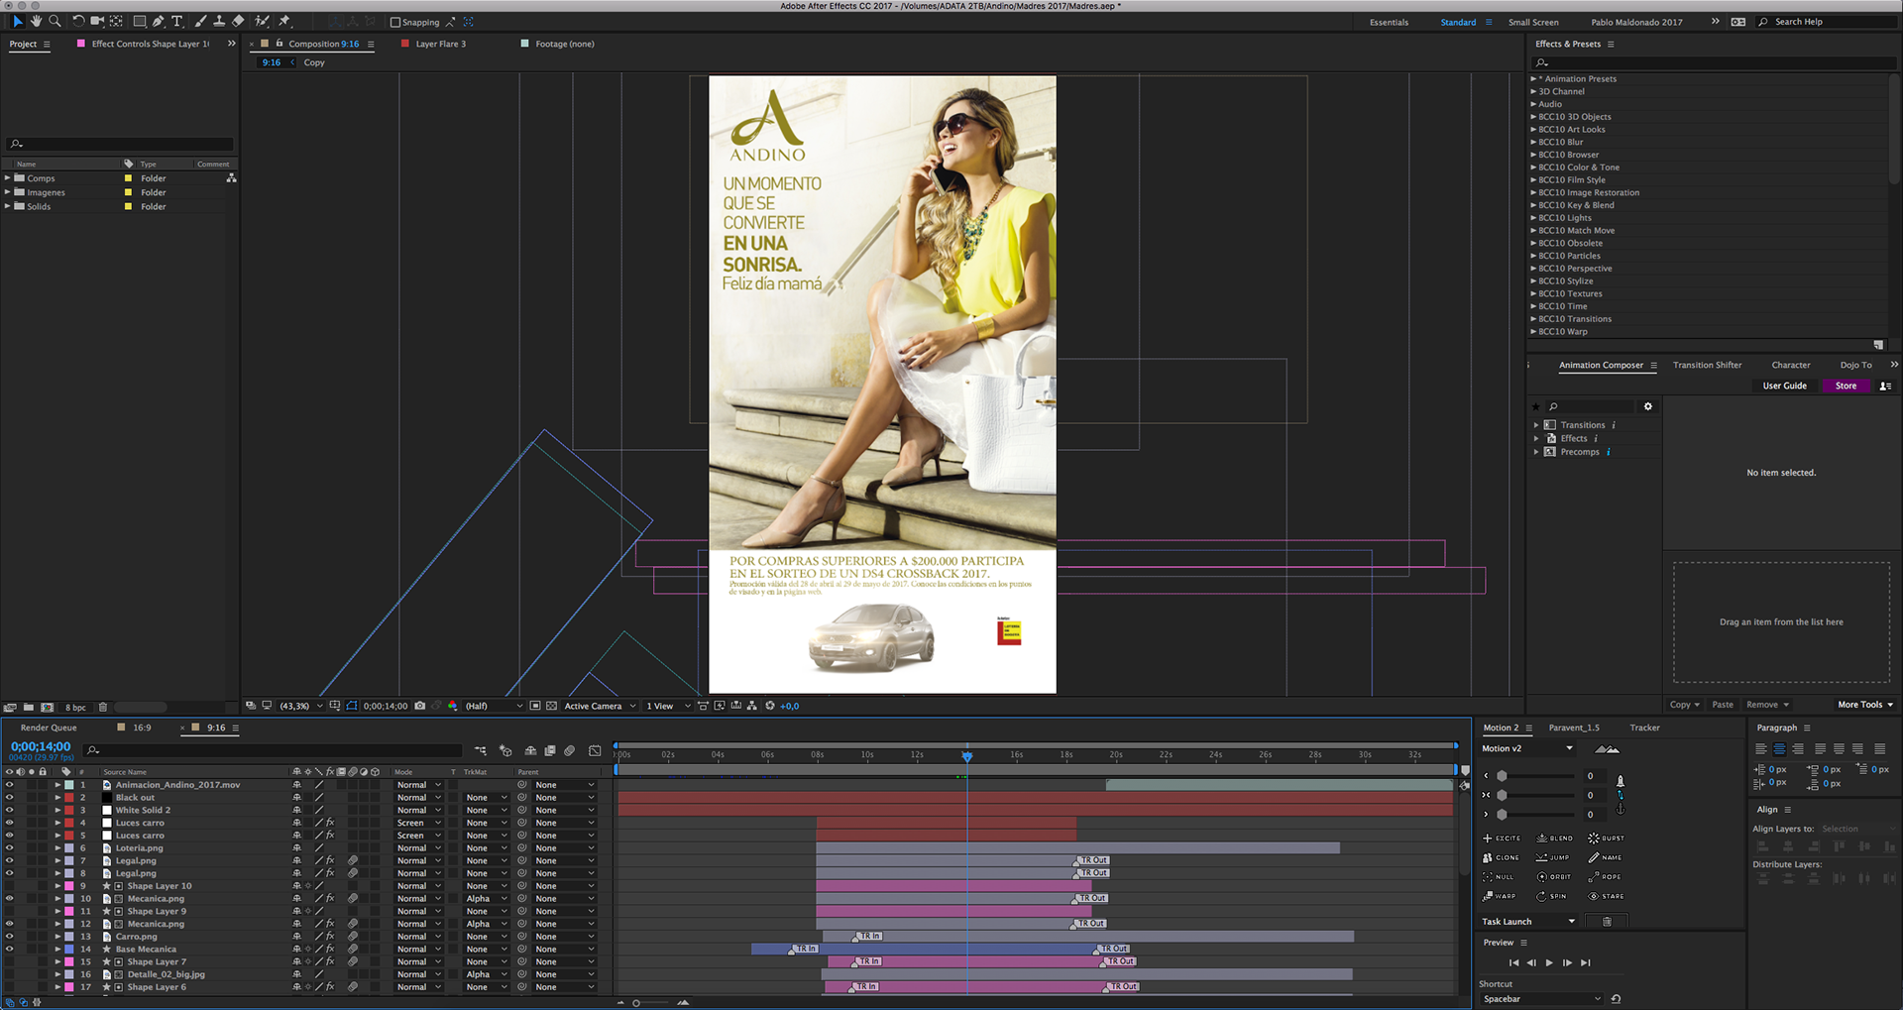1903x1010 pixels.
Task: Select the Rectangle shape tool
Action: point(140,21)
